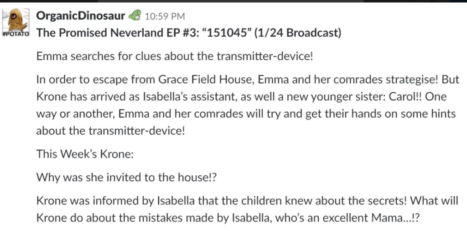Click "Why was she invited to the house!?"
467x231 pixels.
[x=126, y=178]
